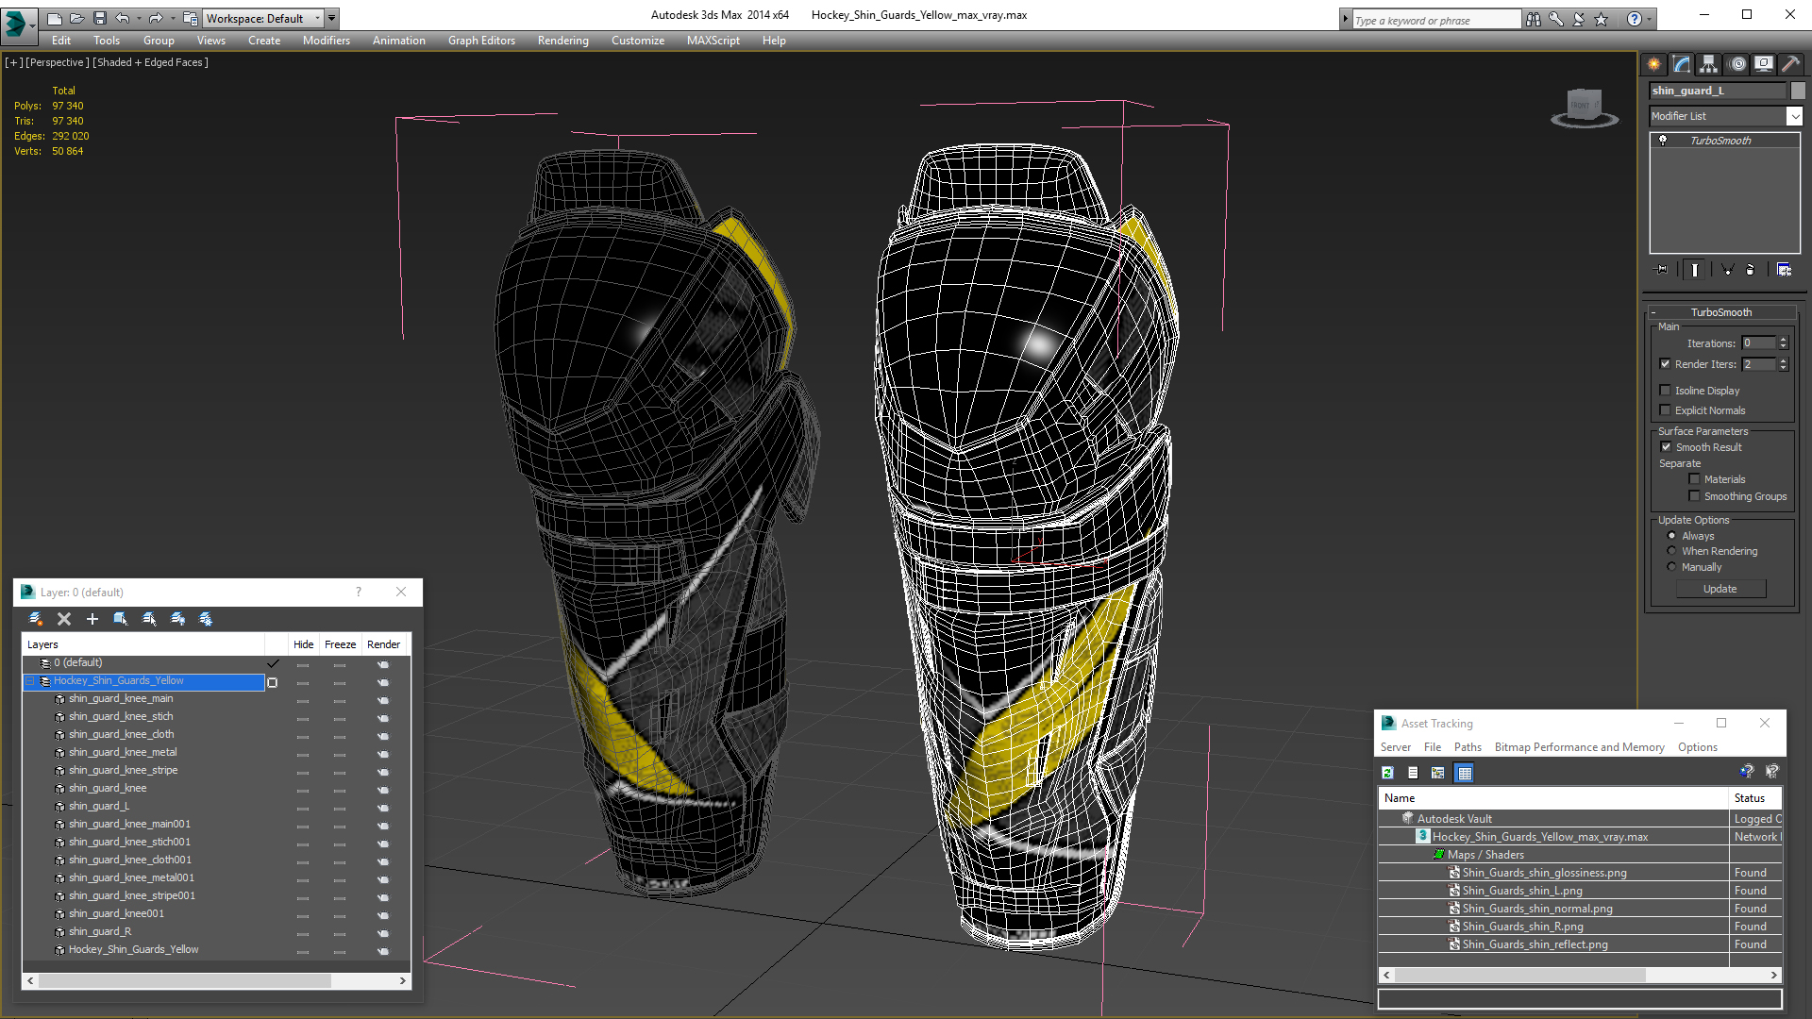Open Bitmap Performance and Memory menu
This screenshot has width=1812, height=1019.
(x=1579, y=747)
